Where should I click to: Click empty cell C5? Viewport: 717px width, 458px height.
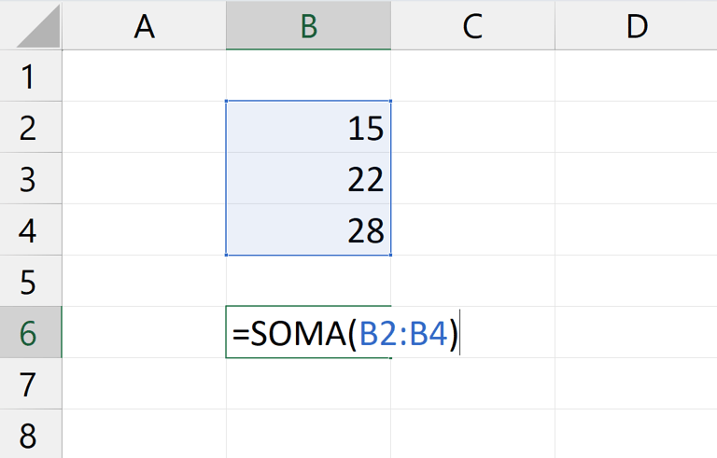pyautogui.click(x=472, y=282)
